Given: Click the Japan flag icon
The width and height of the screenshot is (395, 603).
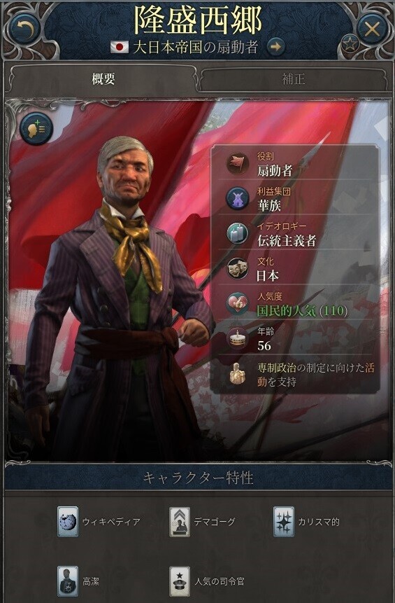Looking at the screenshot, I should click(x=120, y=47).
